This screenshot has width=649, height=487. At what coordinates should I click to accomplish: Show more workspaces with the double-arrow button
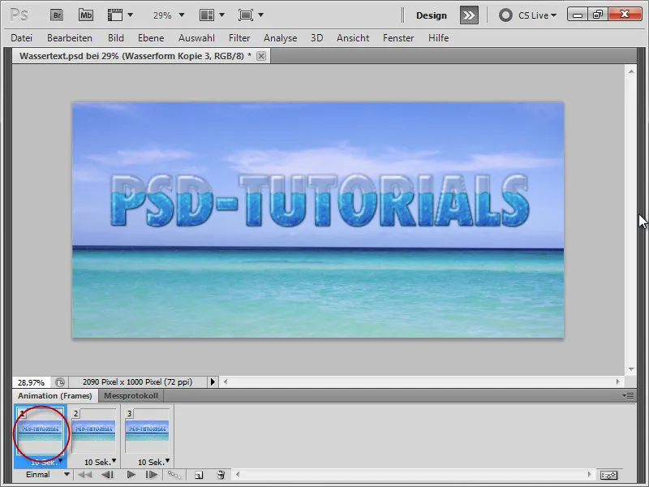tap(469, 15)
